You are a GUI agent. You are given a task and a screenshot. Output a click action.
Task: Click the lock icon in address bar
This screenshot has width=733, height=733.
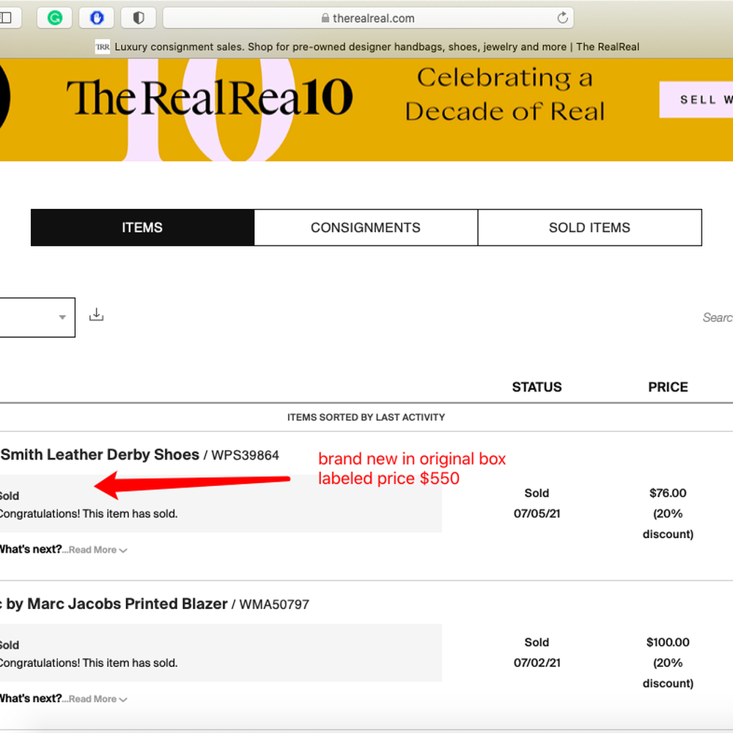pyautogui.click(x=325, y=18)
